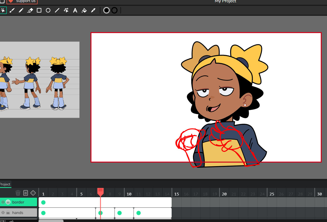This screenshot has width=327, height=222.
Task: Toggle visibility of the hands layer
Action: [x=3, y=213]
